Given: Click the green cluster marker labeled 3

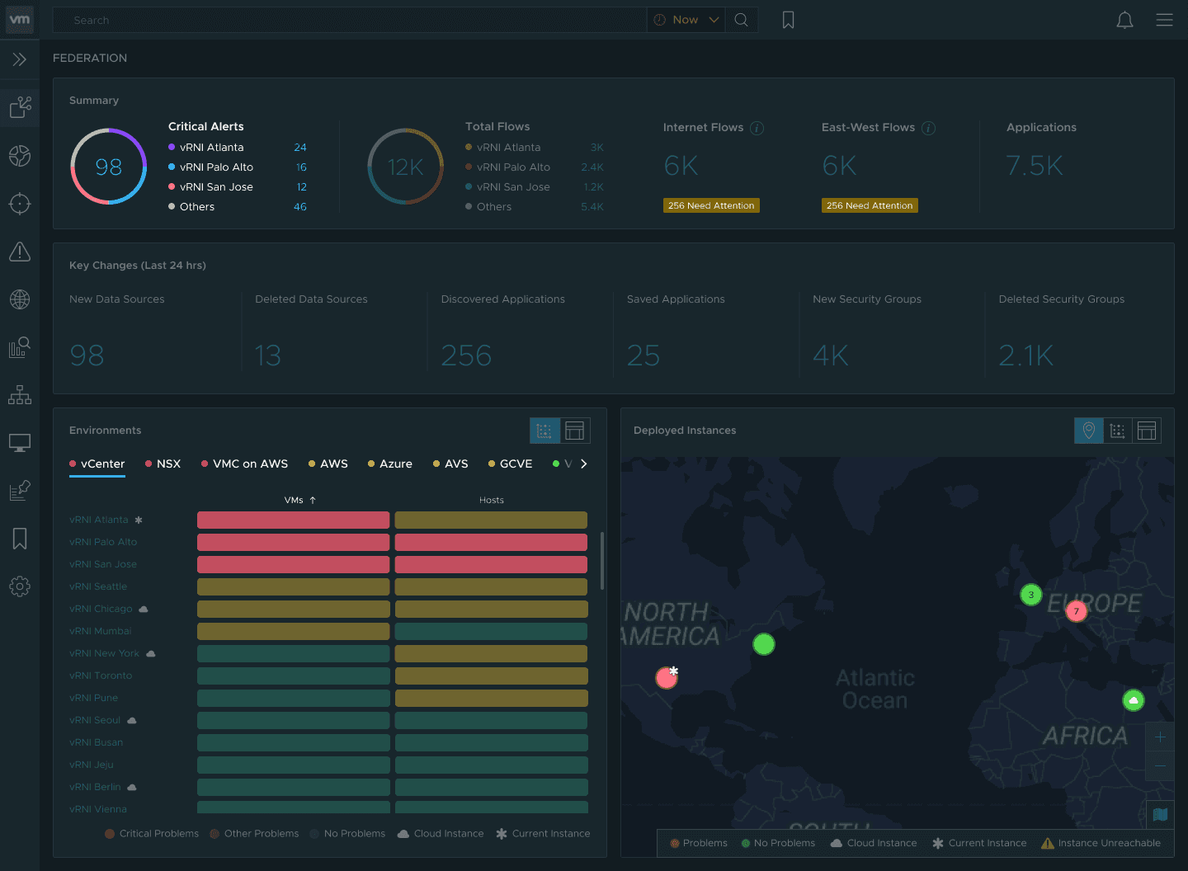Looking at the screenshot, I should pyautogui.click(x=1031, y=595).
